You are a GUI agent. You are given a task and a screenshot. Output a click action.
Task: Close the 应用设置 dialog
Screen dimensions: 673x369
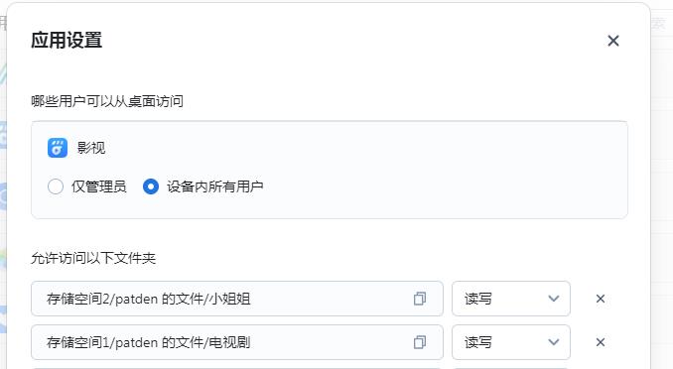click(613, 41)
